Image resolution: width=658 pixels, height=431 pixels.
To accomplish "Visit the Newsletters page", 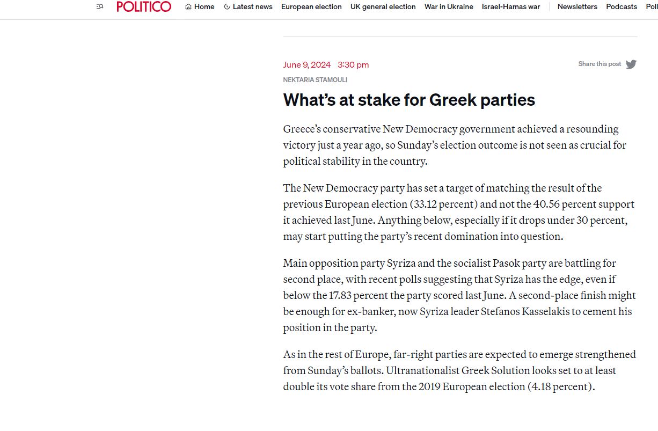I will (577, 7).
